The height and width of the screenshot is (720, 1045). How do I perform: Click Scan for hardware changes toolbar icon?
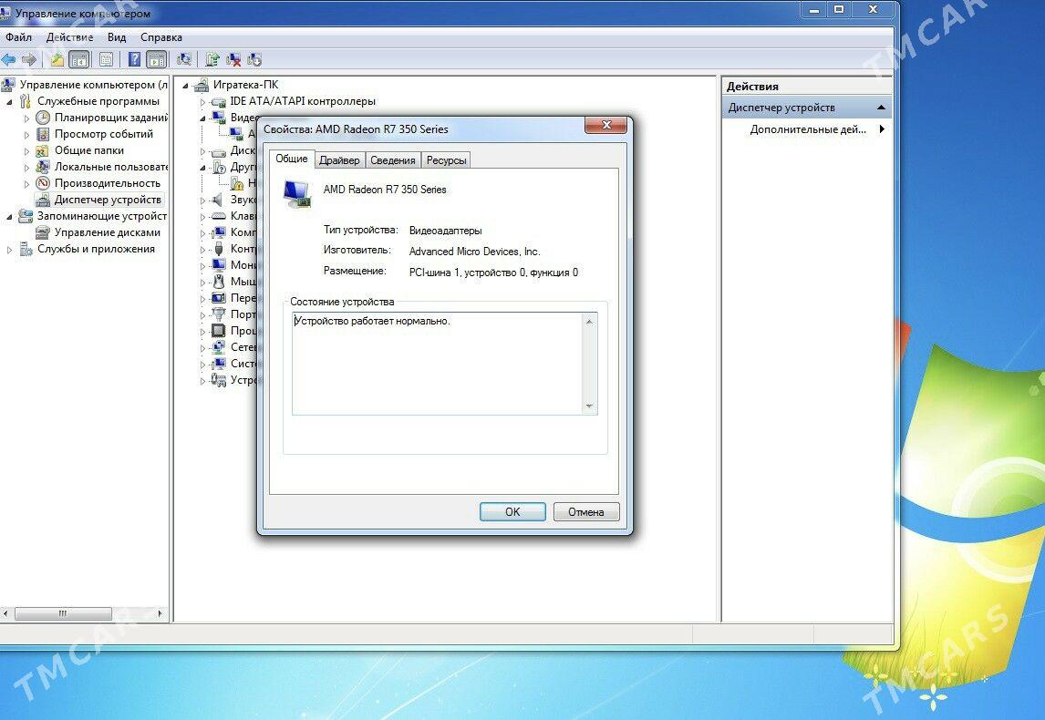tap(184, 60)
